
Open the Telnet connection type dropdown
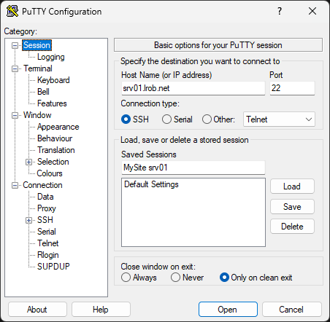[x=279, y=119]
